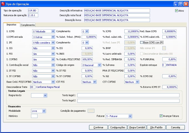Click the Espécie estoque code field
189x133 pixels.
(x=164, y=65)
